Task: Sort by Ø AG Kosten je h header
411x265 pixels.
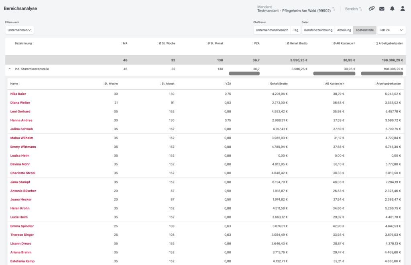Action: (x=344, y=43)
